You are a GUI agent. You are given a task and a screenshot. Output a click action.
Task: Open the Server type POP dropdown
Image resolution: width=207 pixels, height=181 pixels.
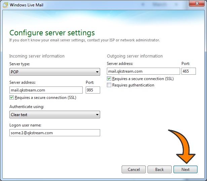[55, 72]
